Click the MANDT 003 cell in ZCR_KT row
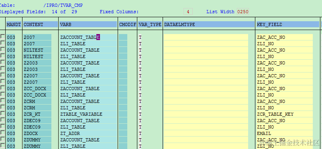This screenshot has width=322, height=149. click(x=11, y=114)
